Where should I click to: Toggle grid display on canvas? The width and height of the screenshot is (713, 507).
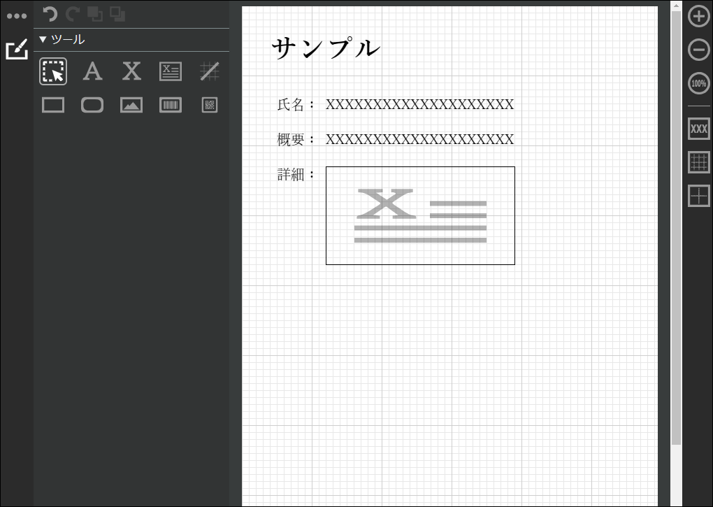[x=699, y=162]
